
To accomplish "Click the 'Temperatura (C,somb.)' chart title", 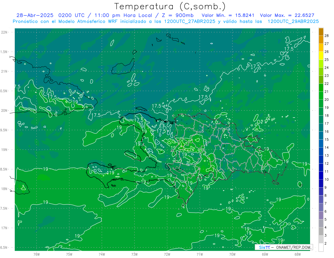I will [170, 6].
